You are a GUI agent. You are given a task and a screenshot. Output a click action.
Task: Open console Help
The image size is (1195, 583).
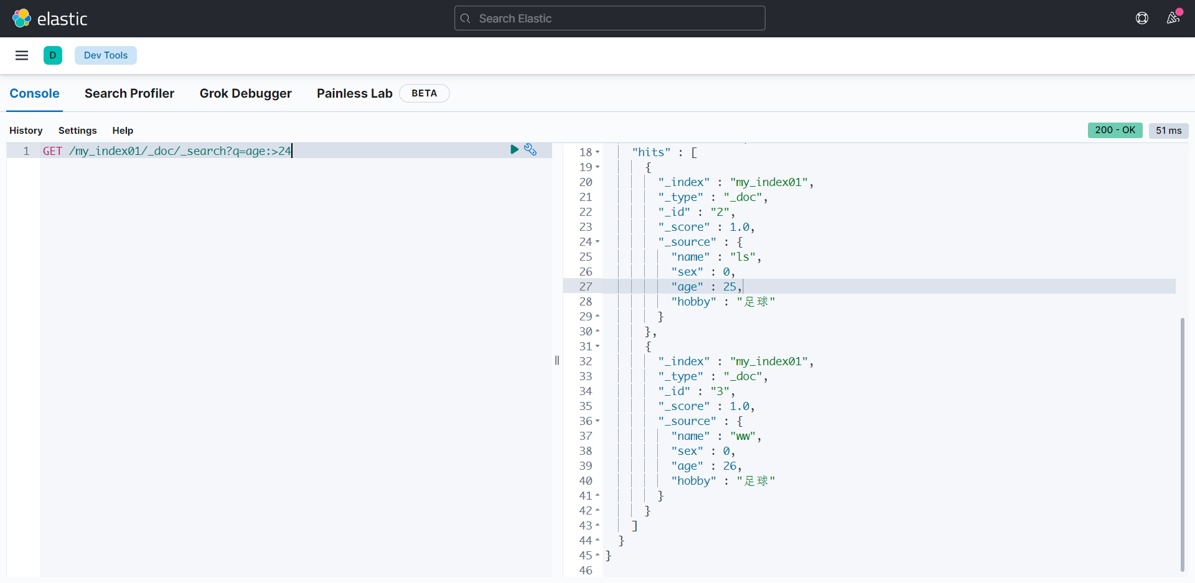(x=123, y=131)
